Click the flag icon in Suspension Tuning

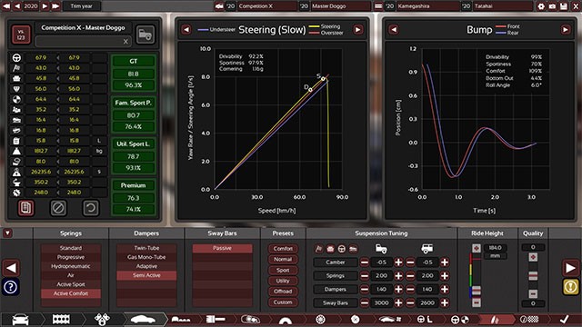[319, 249]
